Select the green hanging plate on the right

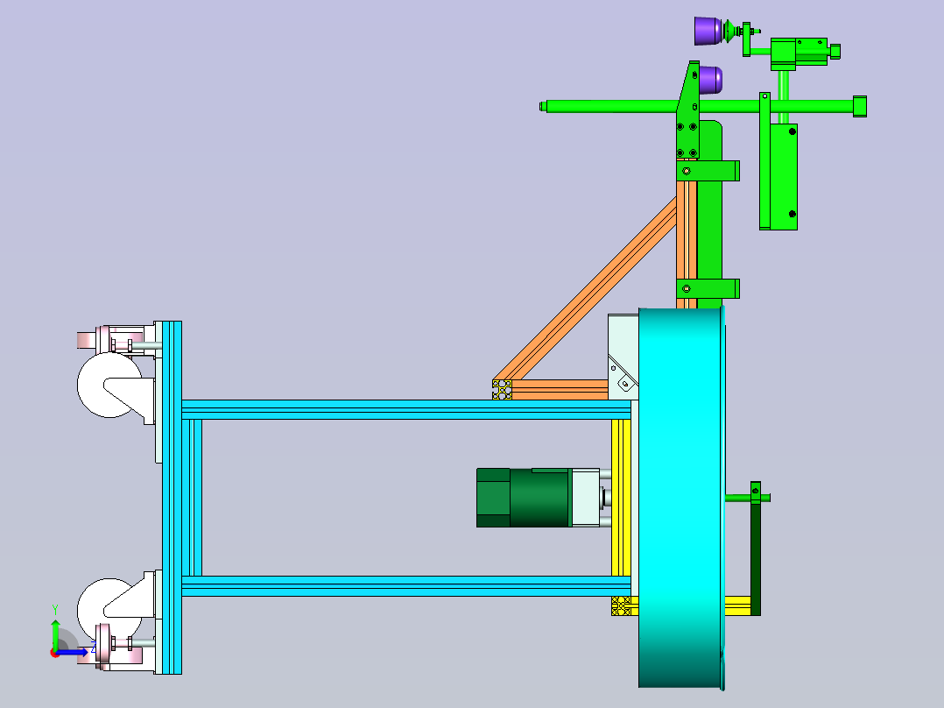coord(783,176)
